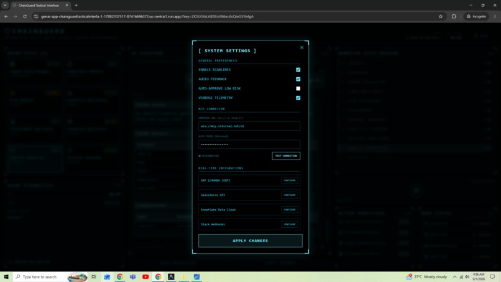501x282 pixels.
Task: Click the "Snowflake Data Cloud" row text
Action: pos(218,210)
